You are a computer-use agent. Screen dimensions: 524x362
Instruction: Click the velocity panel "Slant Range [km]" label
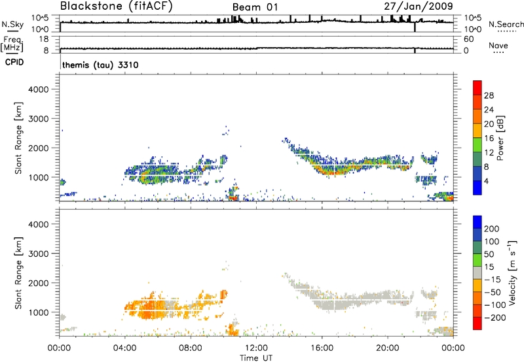pyautogui.click(x=18, y=272)
